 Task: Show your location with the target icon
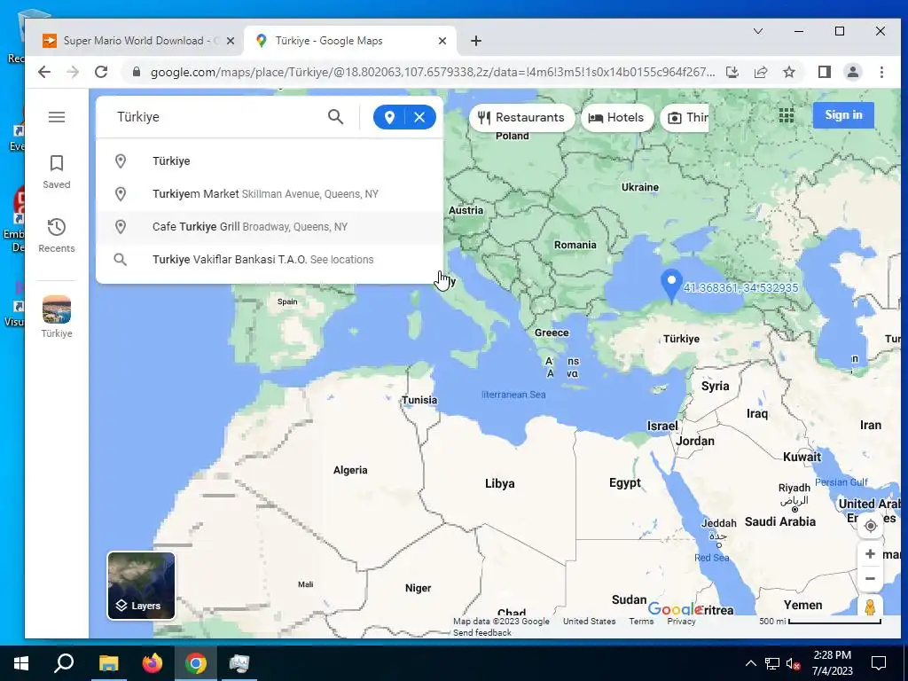pos(870,526)
